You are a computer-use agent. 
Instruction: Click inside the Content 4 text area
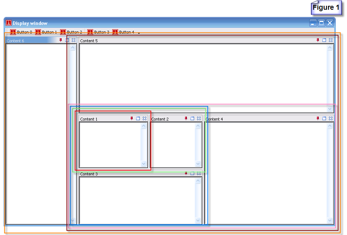click(266, 173)
